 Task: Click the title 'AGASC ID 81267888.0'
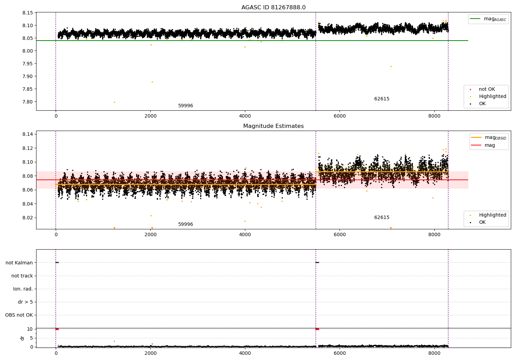pos(273,8)
